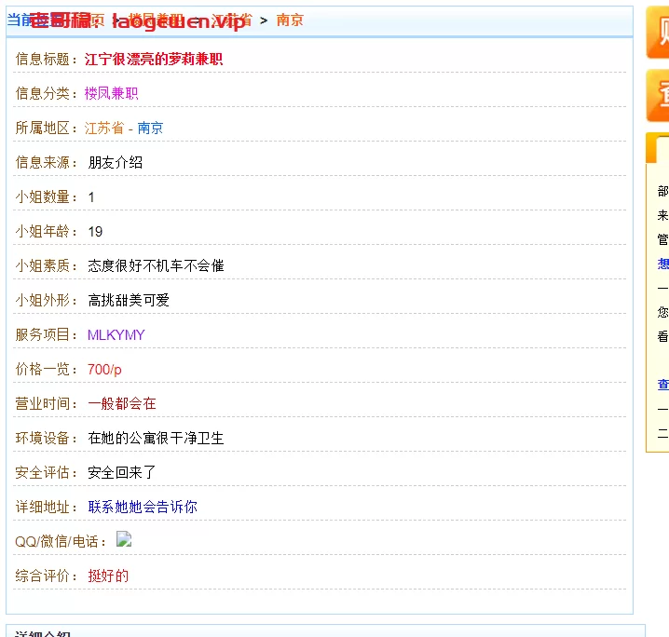Click the second orange button on right edge
Screen dimensions: 669x637
pos(658,96)
